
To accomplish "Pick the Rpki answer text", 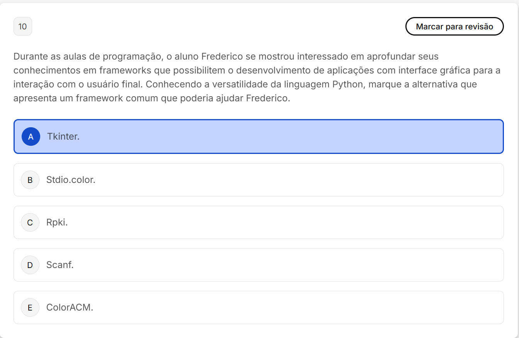I will (x=57, y=222).
